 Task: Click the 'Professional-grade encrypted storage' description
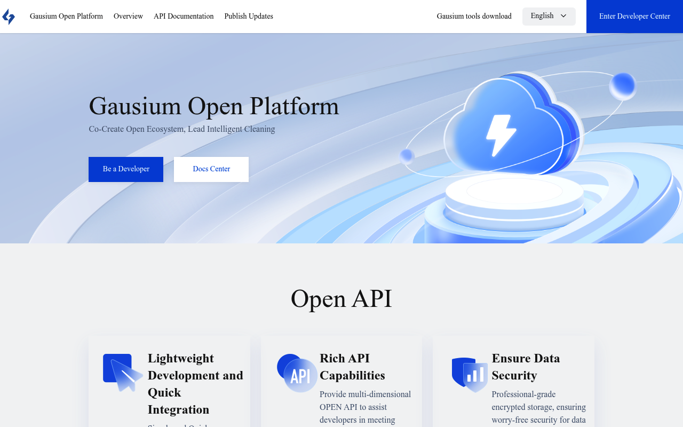539,407
